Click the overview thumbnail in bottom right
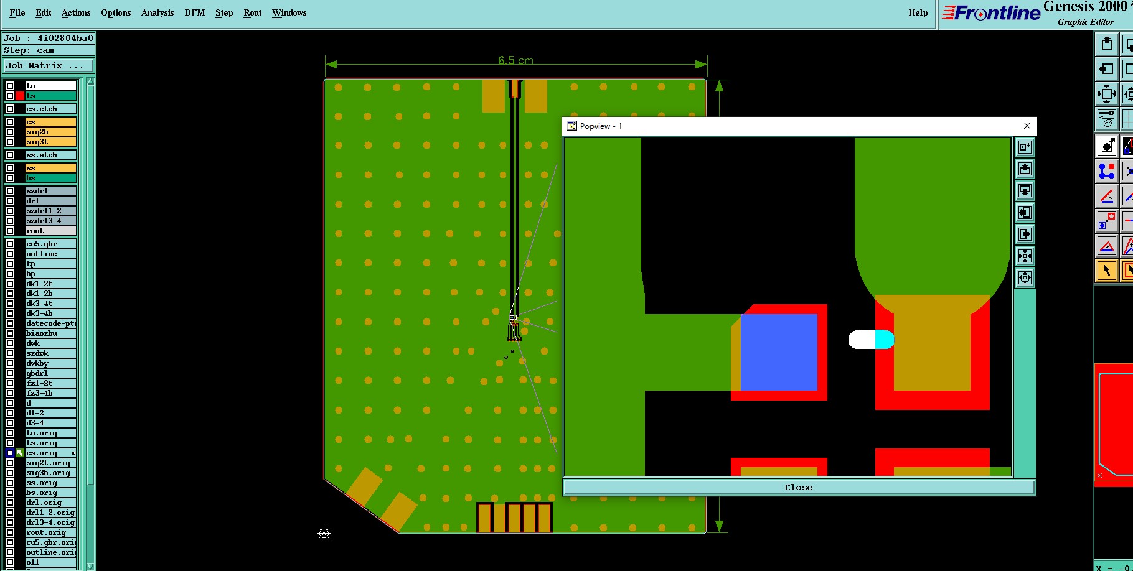The width and height of the screenshot is (1133, 571). [x=1114, y=425]
